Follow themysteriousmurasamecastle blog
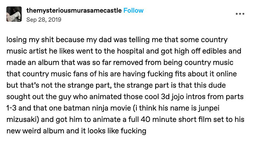Viewport: 255px width, 143px height. coord(133,11)
